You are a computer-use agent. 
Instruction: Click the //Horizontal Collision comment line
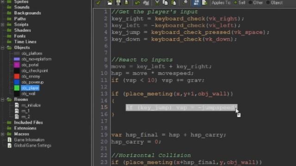(151, 155)
